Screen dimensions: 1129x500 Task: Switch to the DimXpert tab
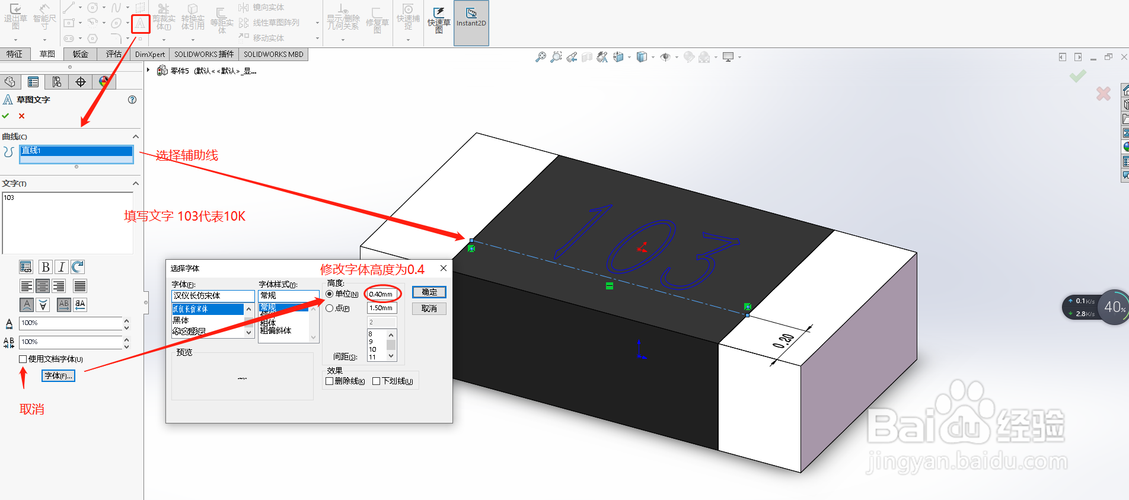click(x=150, y=54)
